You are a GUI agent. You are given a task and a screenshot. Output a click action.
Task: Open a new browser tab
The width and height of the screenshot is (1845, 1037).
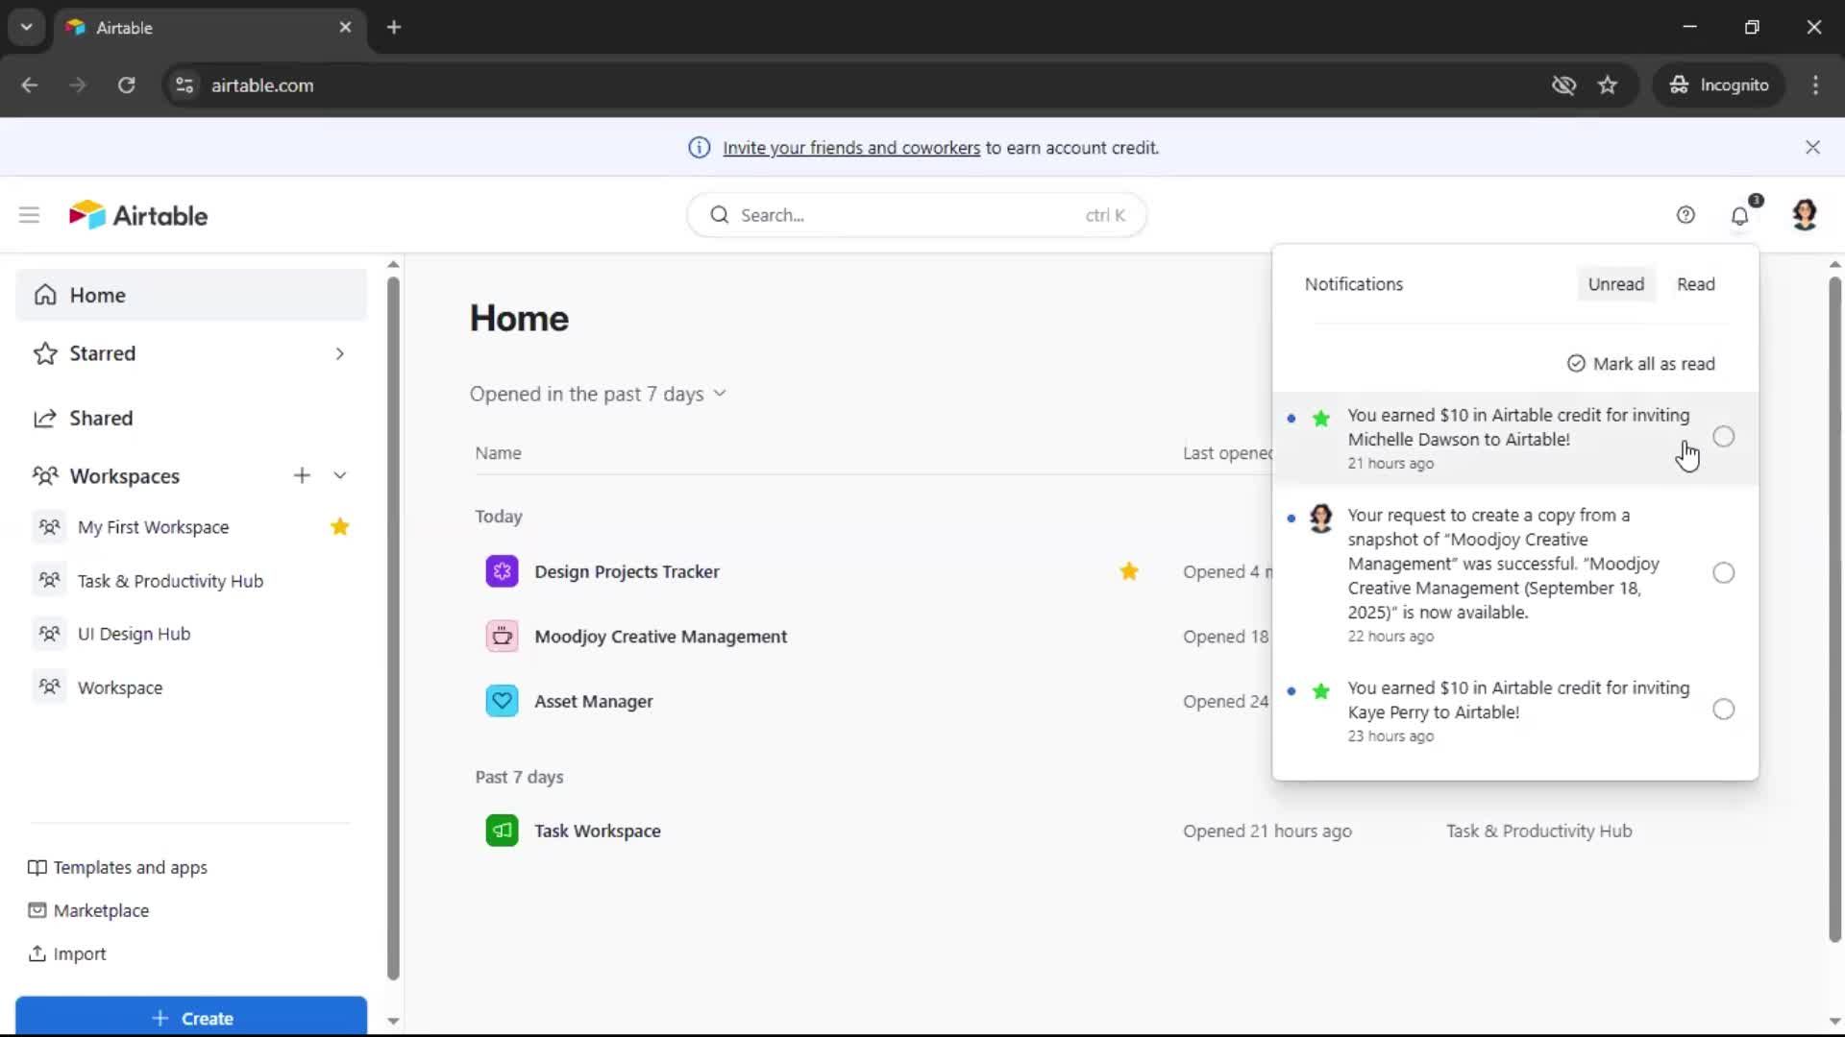(394, 27)
